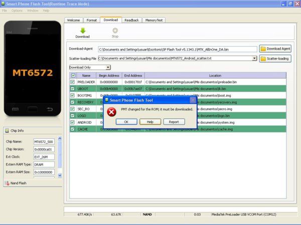This screenshot has height=225, width=301.
Task: Select the preloader.bin location cell
Action: [215, 82]
